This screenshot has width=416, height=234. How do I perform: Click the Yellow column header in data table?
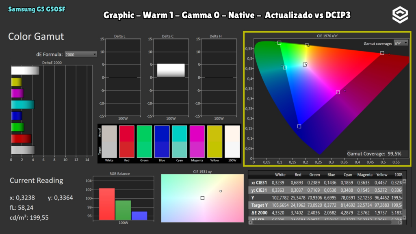pos(382,175)
